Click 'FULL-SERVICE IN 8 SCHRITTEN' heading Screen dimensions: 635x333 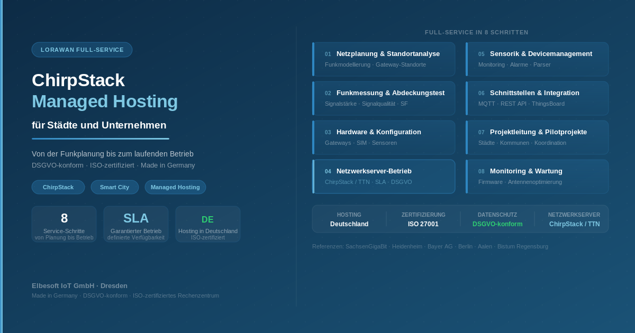click(x=477, y=32)
